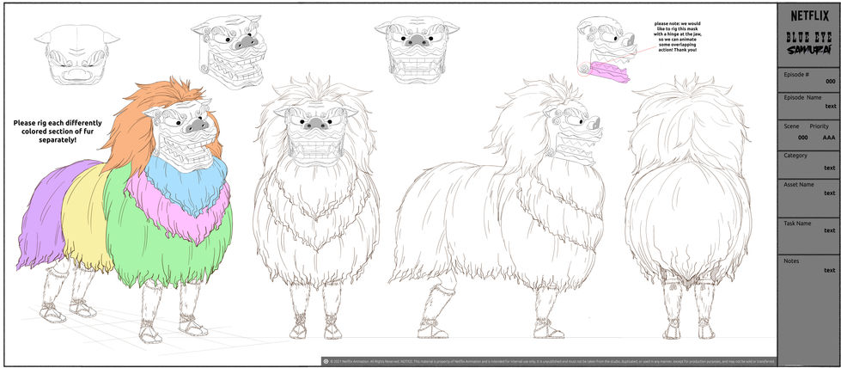Select the side view lion costume drawing
This screenshot has width=841, height=368.
click(497, 208)
